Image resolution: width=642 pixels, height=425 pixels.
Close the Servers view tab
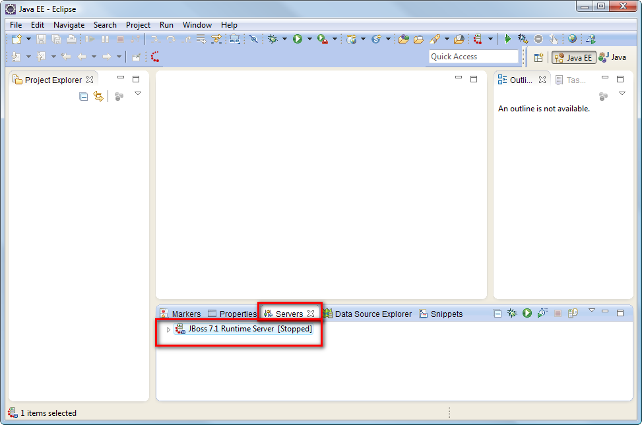click(311, 314)
